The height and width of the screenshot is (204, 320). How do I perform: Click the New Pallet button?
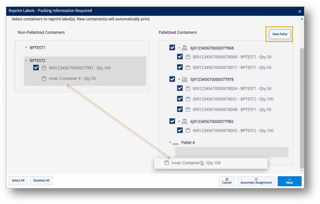[280, 34]
